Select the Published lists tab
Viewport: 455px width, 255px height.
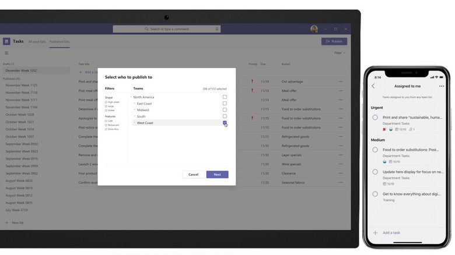click(x=59, y=42)
